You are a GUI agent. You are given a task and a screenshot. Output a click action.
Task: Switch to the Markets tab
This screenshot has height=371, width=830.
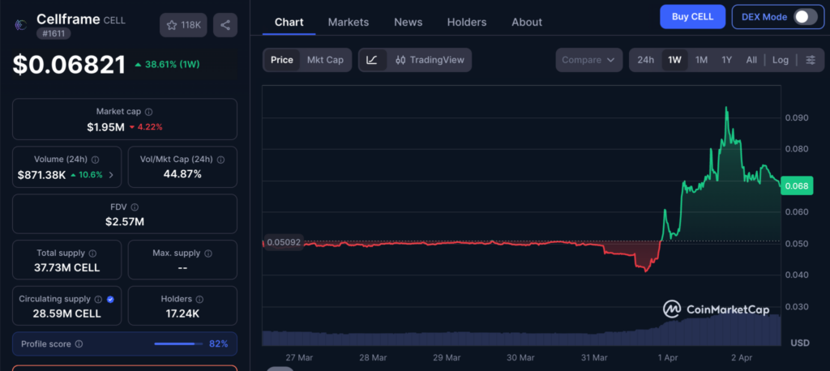click(x=348, y=22)
